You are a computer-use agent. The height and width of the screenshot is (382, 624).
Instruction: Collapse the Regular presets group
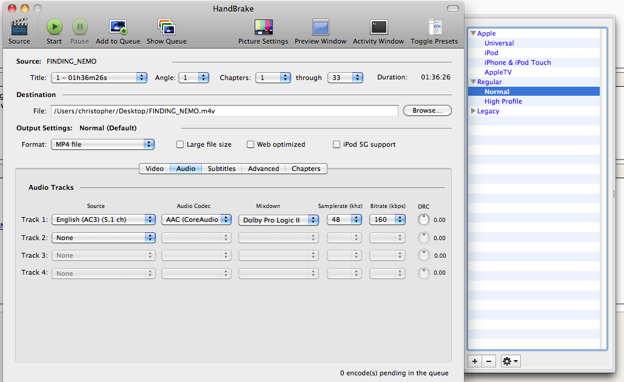473,82
